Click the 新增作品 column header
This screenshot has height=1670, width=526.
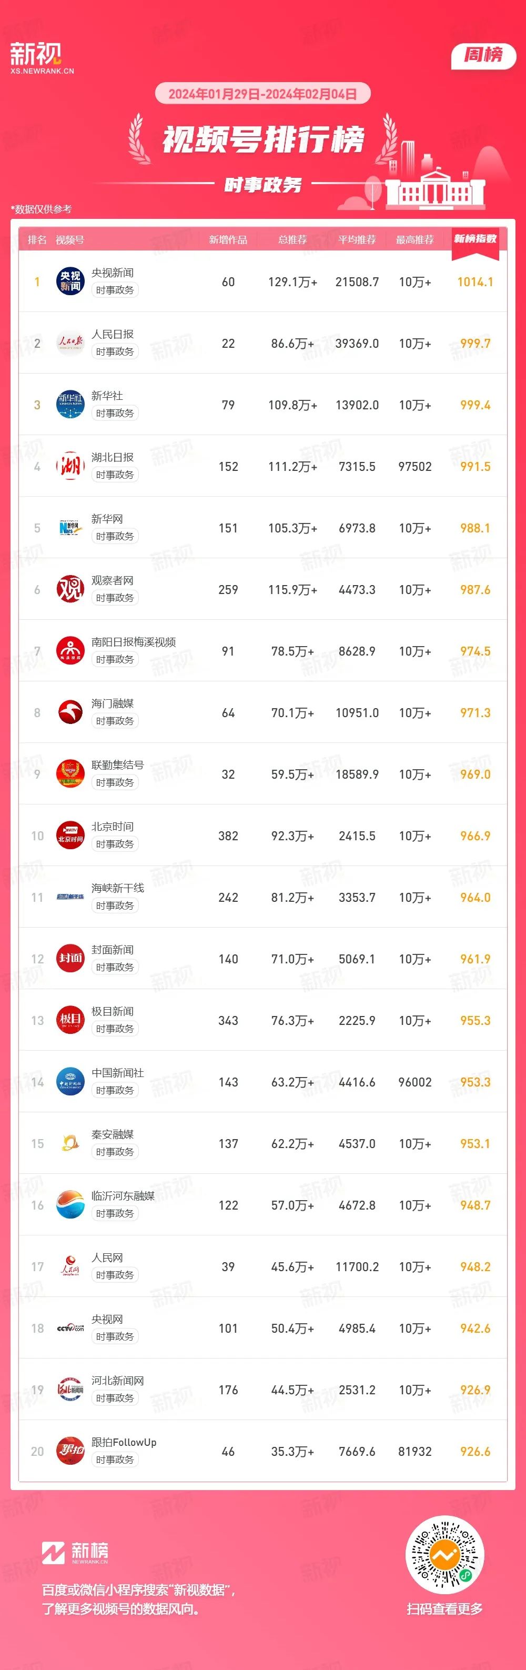228,240
